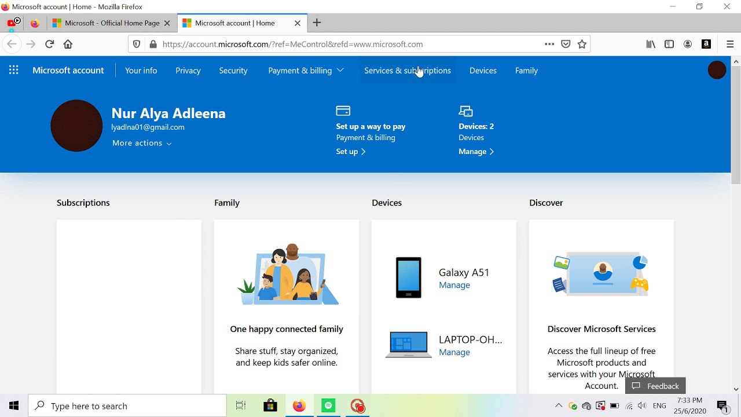Click the Galaxy A51 phone image
The width and height of the screenshot is (741, 417).
409,278
